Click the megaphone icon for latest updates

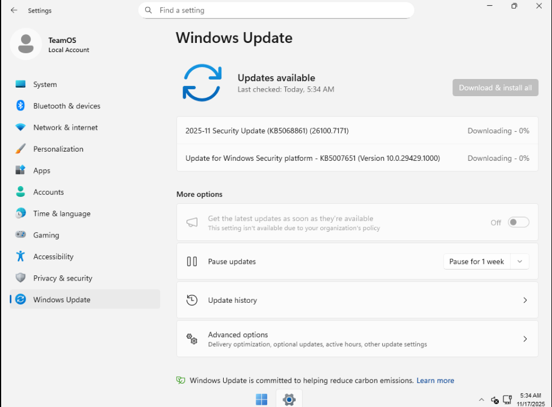click(x=192, y=222)
